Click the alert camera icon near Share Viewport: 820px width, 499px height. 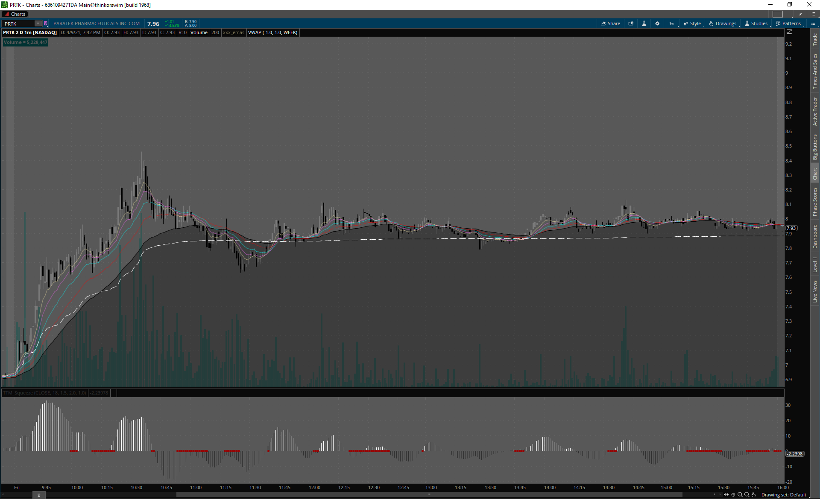(x=631, y=23)
